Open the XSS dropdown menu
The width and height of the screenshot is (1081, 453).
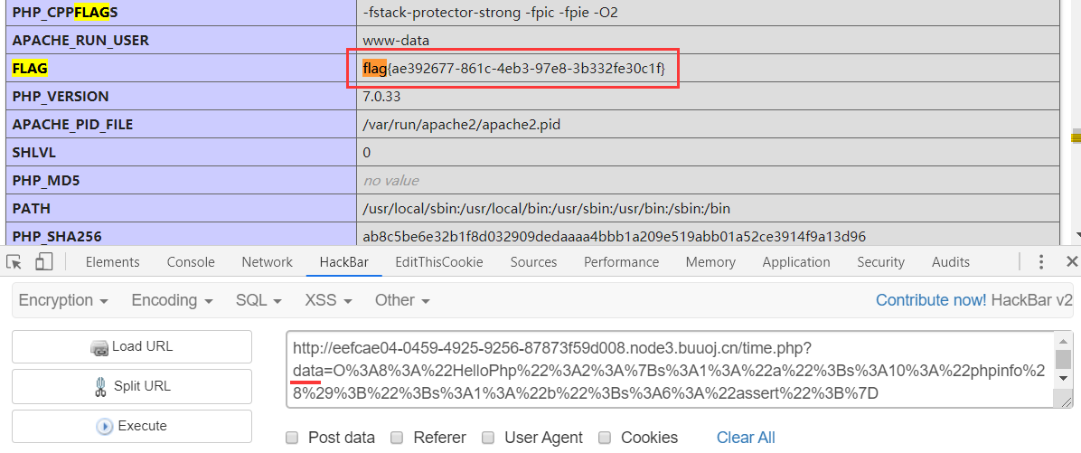tap(329, 300)
